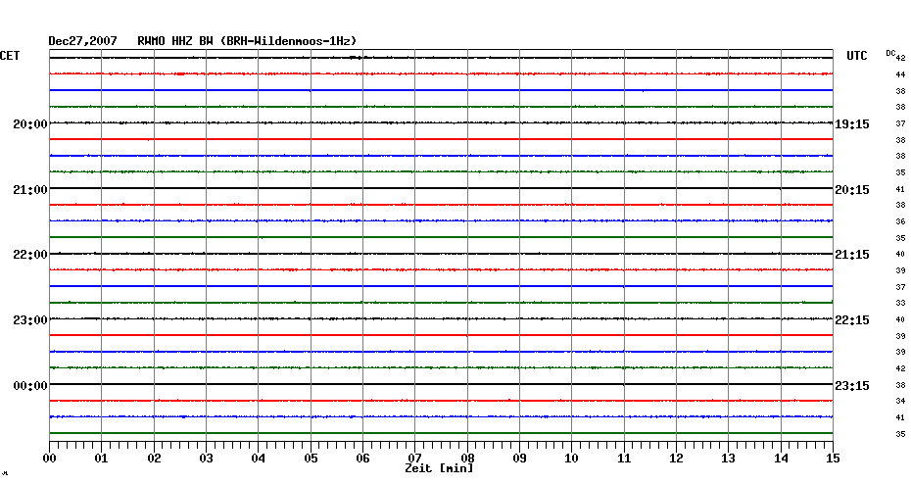Click the black seismic trace at 22:00 CET
This screenshot has height=484, width=911.
coord(441,254)
